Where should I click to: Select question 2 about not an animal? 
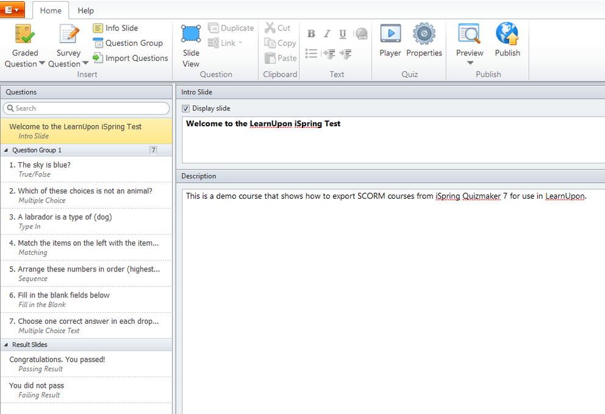tap(86, 195)
